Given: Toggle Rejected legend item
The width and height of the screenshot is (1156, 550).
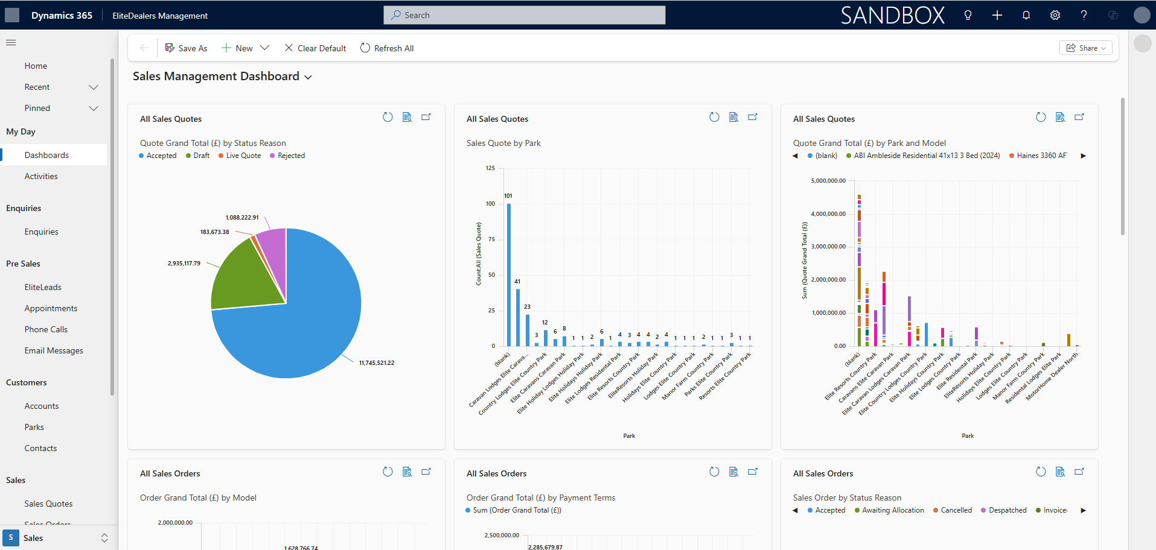Looking at the screenshot, I should click(x=287, y=156).
